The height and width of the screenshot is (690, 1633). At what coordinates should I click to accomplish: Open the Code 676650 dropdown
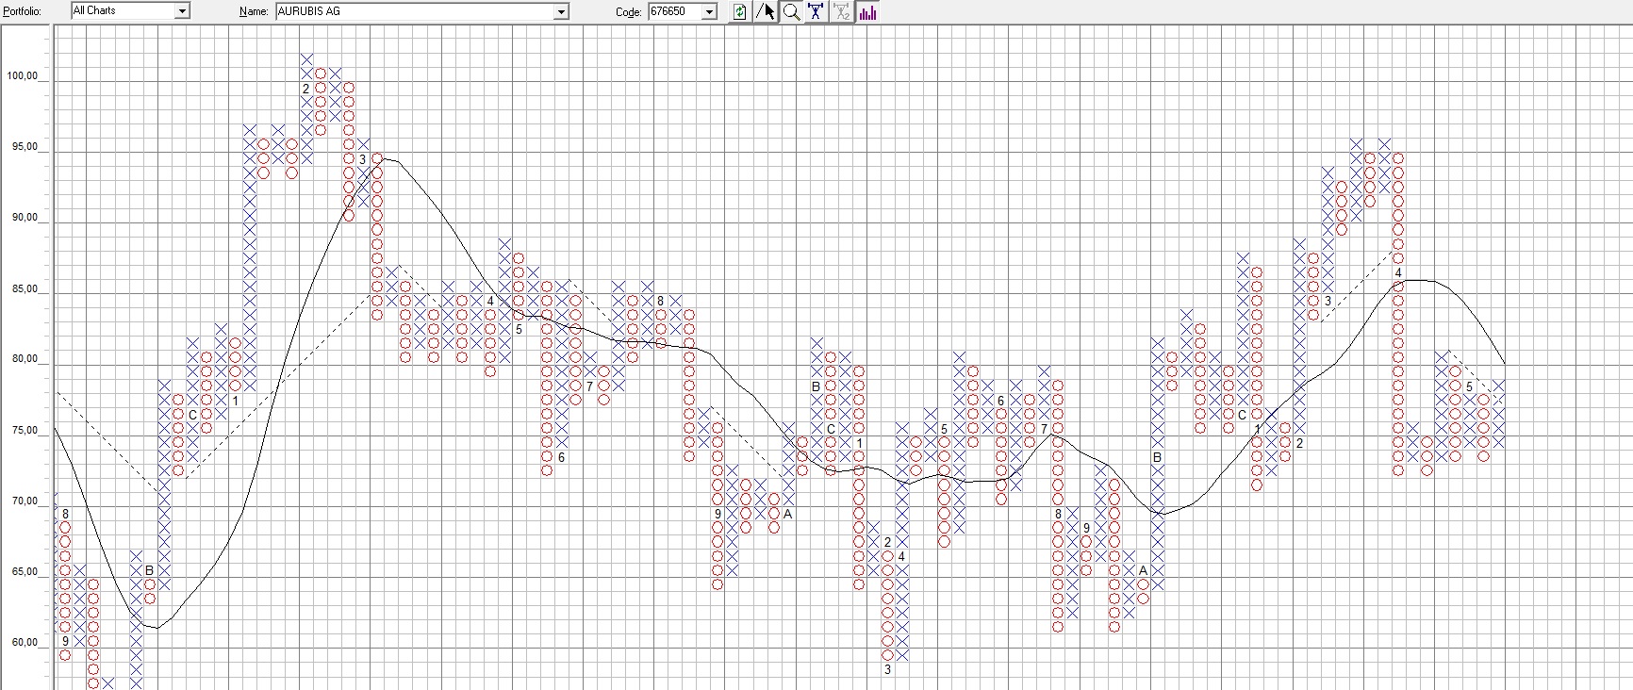pos(710,11)
